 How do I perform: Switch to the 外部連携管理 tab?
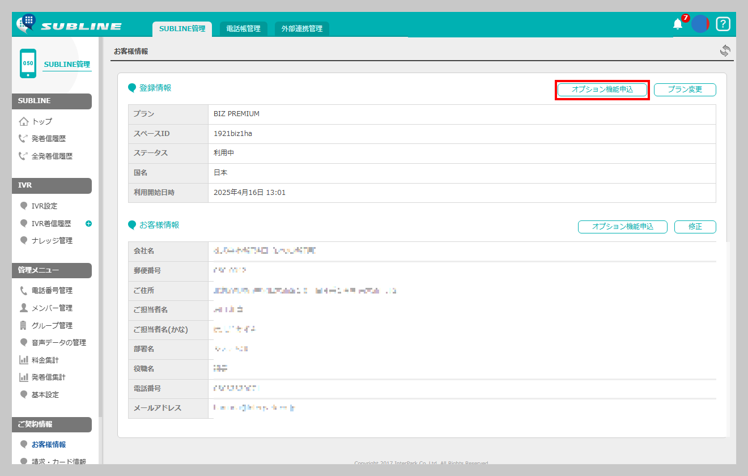click(x=301, y=28)
